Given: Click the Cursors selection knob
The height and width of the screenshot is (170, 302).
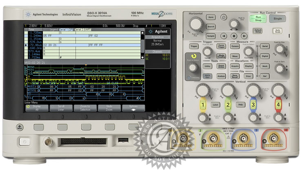Looking at the screenshot, I should (x=249, y=51).
